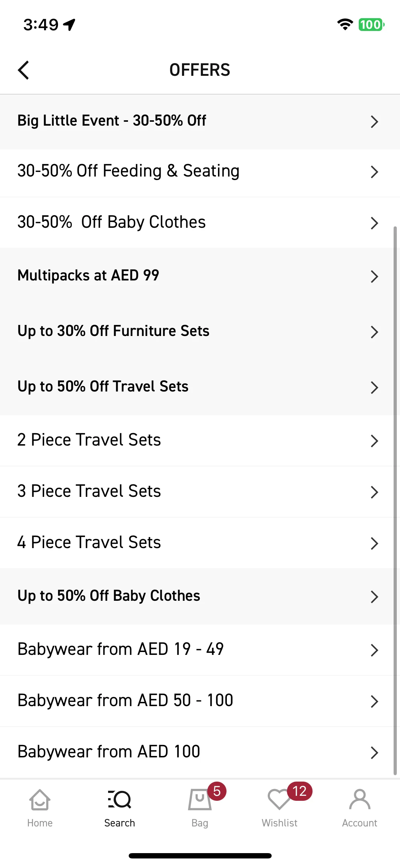Expand Big Little Event chevron

(374, 122)
